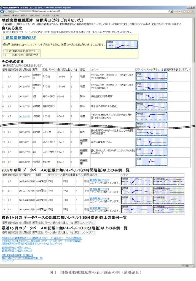Click the graph thumbnail for row 23 2007/8/16

click(x=151, y=162)
